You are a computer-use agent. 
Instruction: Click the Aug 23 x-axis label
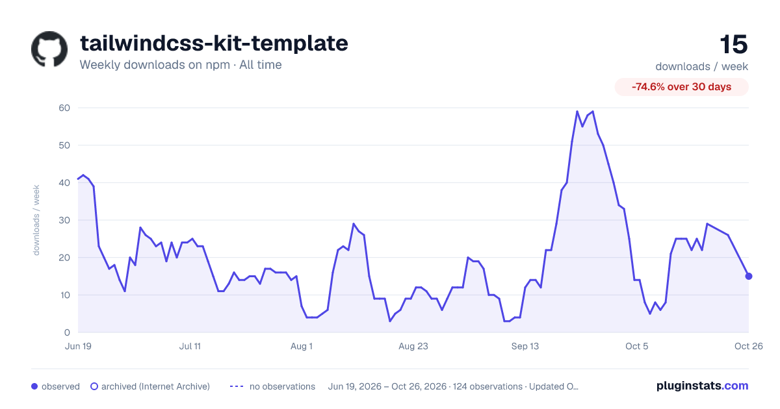click(x=413, y=346)
